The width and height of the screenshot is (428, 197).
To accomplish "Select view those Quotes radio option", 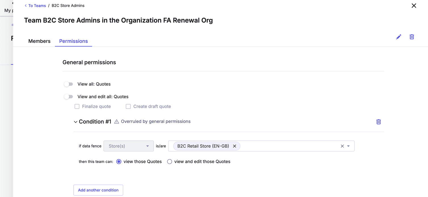I will click(x=119, y=162).
